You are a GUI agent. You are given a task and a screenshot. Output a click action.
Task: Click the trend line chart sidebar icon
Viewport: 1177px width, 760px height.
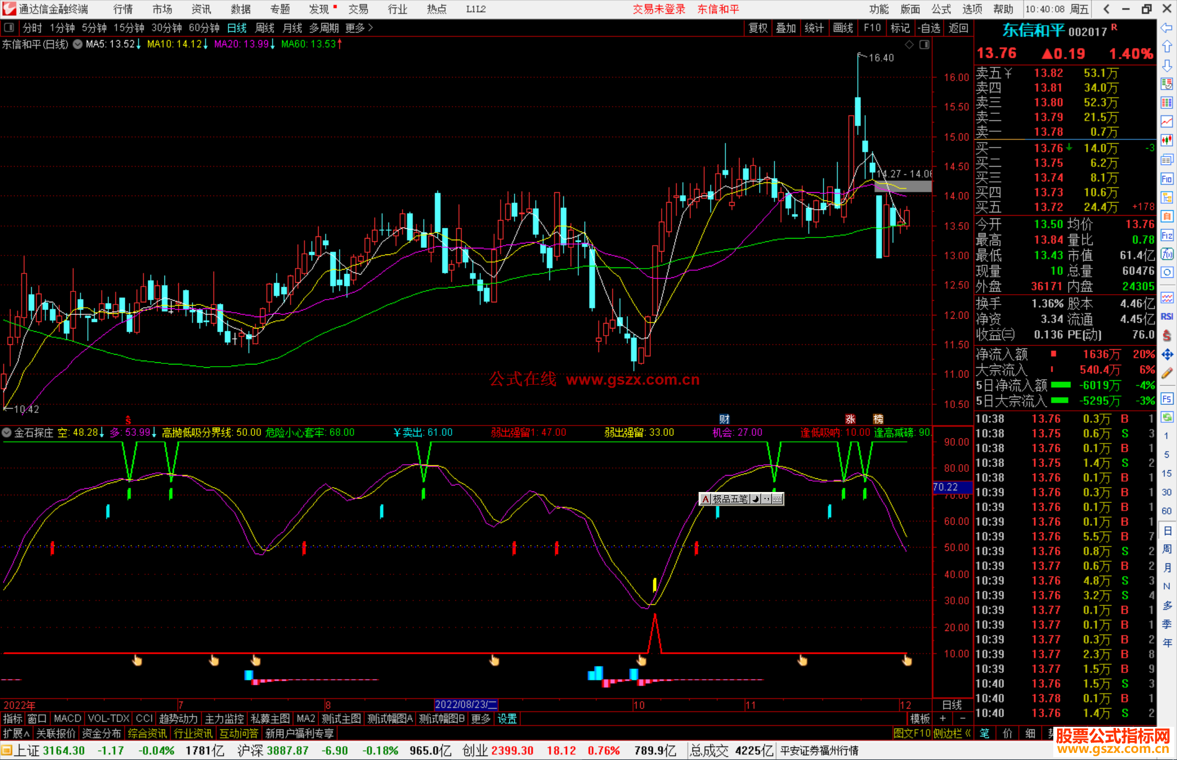click(x=1167, y=121)
